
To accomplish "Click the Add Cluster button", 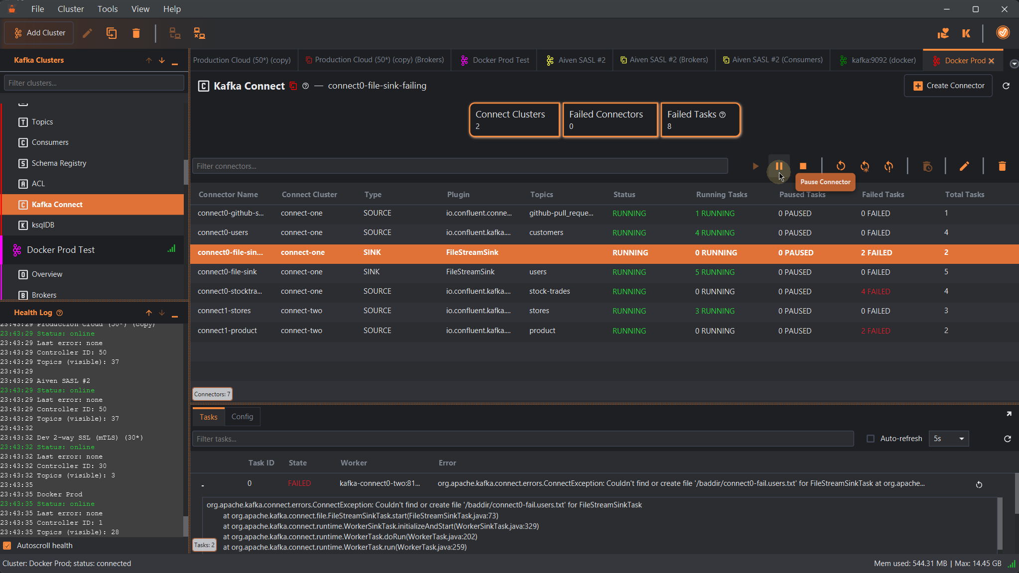I will (x=39, y=33).
